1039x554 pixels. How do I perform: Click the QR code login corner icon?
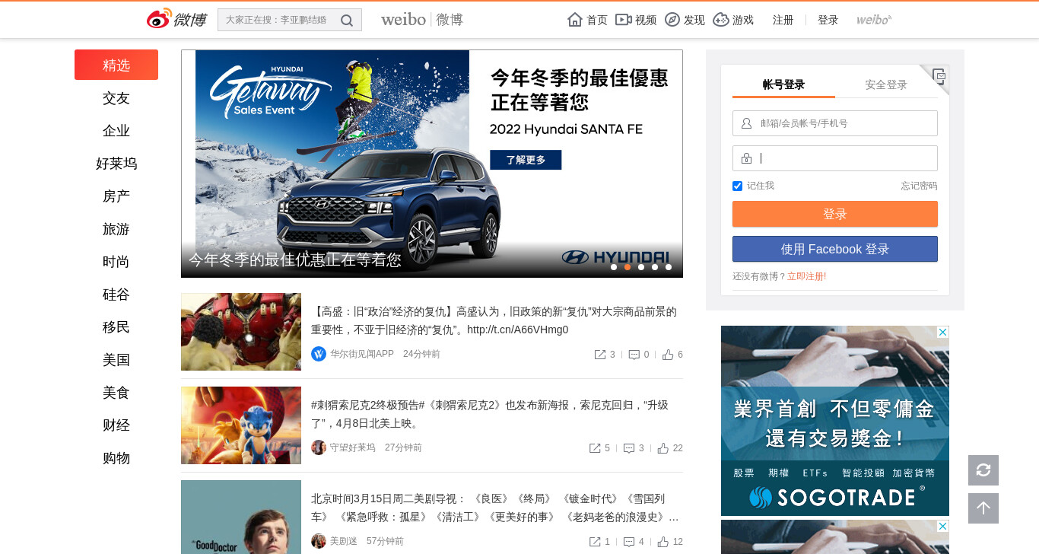coord(939,75)
